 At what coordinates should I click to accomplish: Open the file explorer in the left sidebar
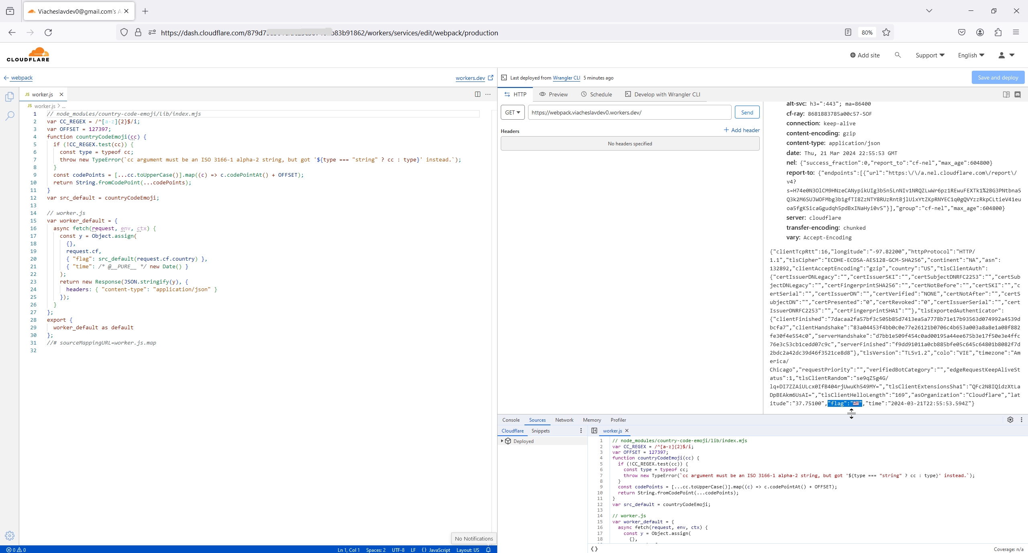coord(9,96)
